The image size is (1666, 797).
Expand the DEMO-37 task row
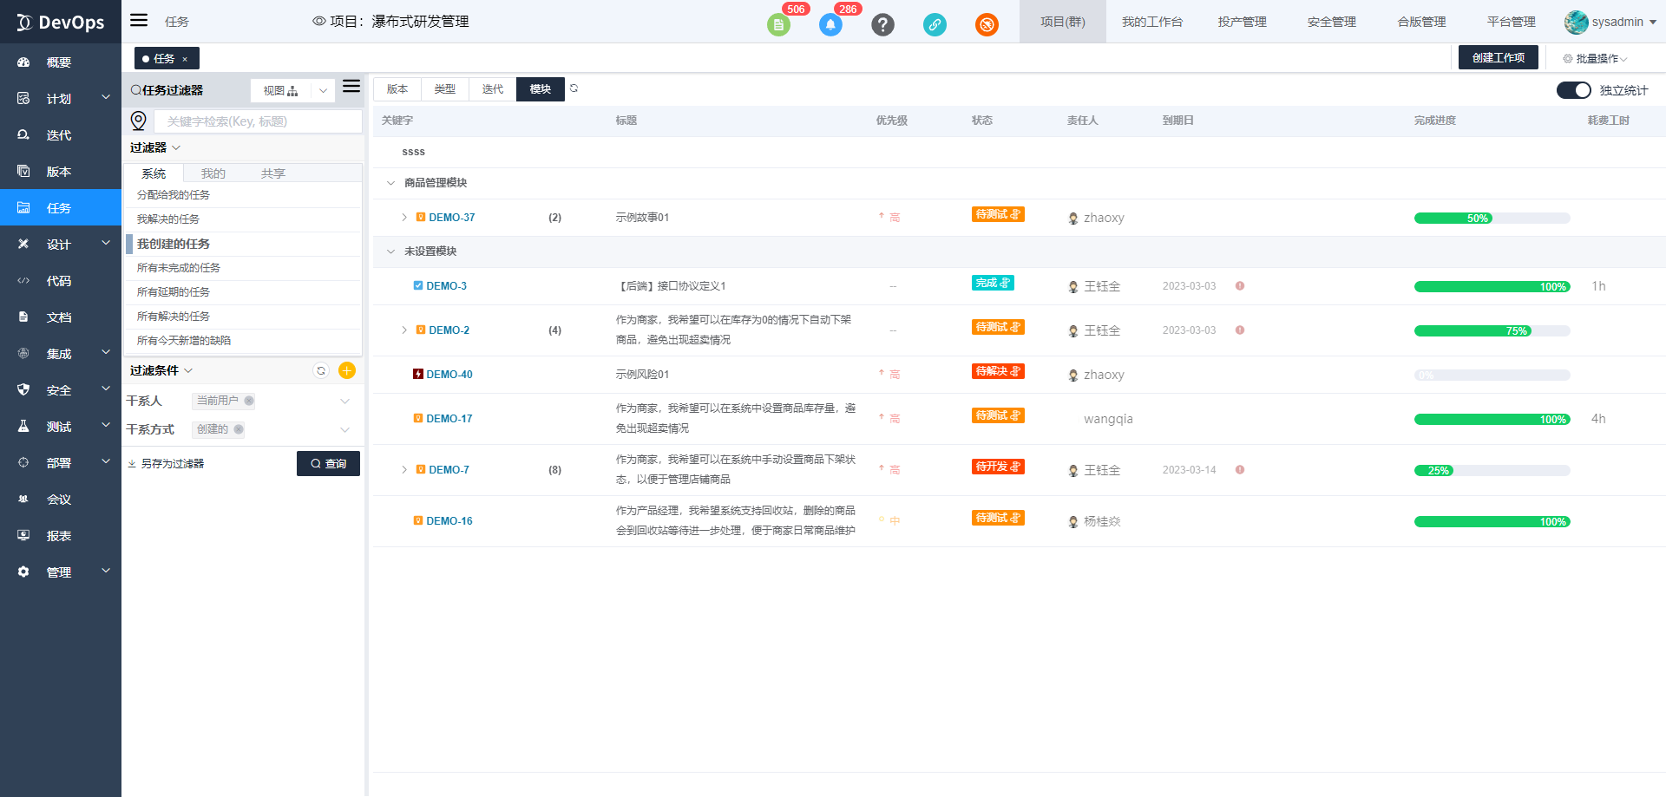tap(404, 218)
